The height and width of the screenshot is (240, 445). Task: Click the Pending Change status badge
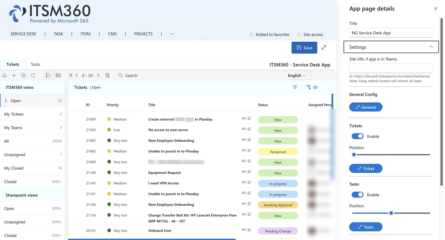[278, 231]
